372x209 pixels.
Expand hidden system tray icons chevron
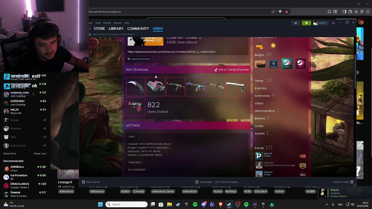327,204
